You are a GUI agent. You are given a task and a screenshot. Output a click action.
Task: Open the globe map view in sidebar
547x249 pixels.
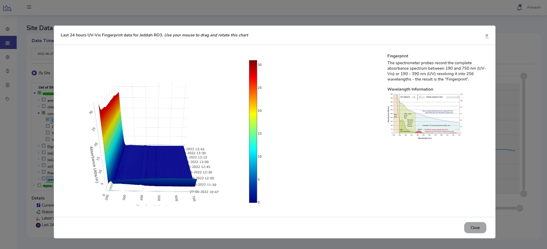(x=7, y=29)
